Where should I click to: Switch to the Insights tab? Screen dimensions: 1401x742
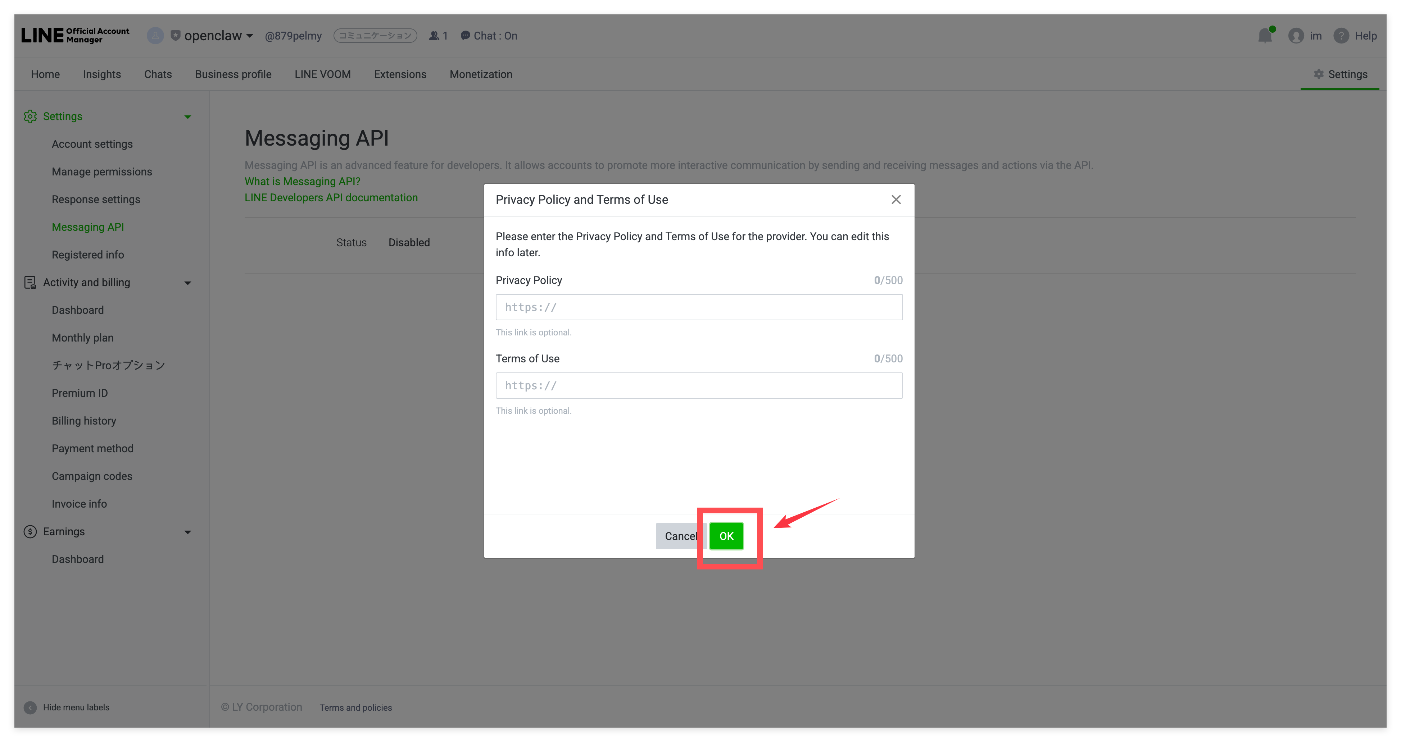[x=102, y=74]
